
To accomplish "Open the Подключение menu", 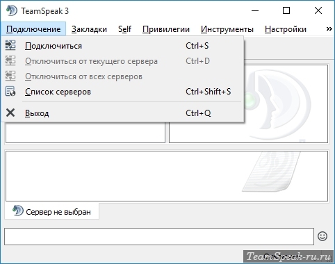I will click(x=33, y=29).
